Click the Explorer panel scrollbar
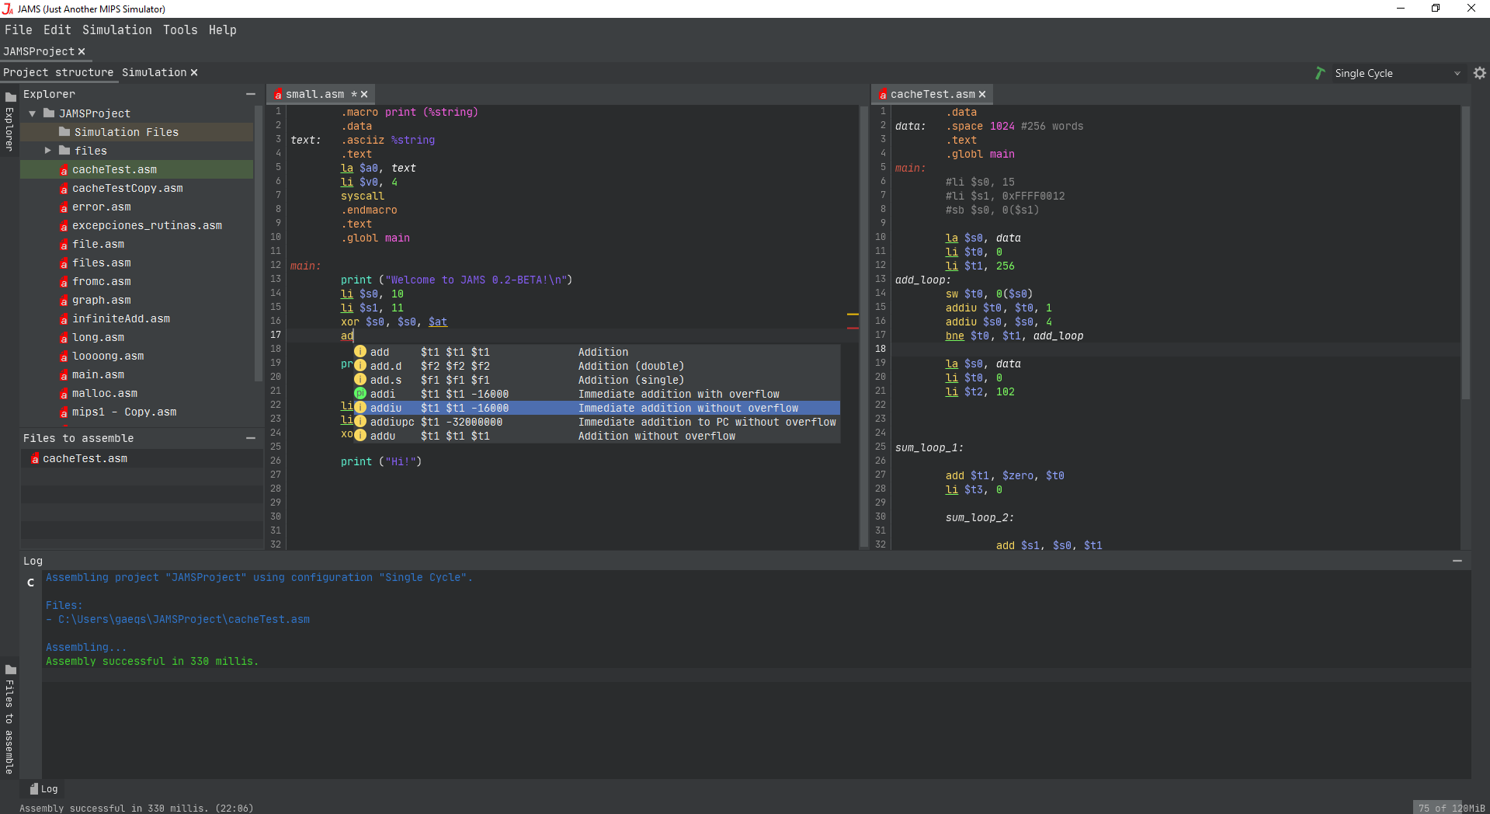This screenshot has height=814, width=1490. tap(258, 245)
